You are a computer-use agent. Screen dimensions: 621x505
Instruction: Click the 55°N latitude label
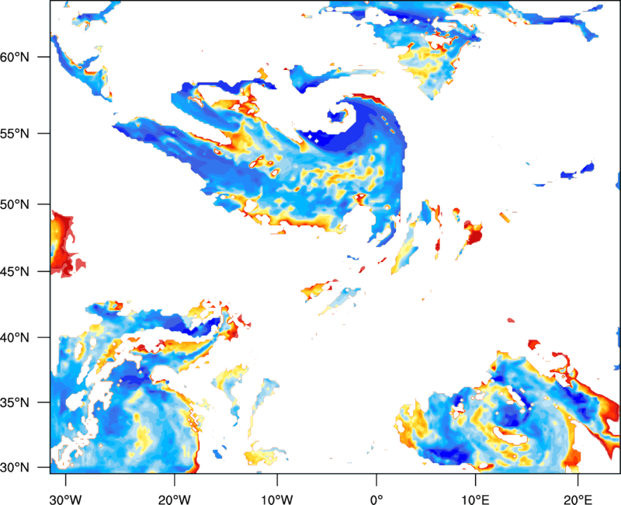click(15, 133)
